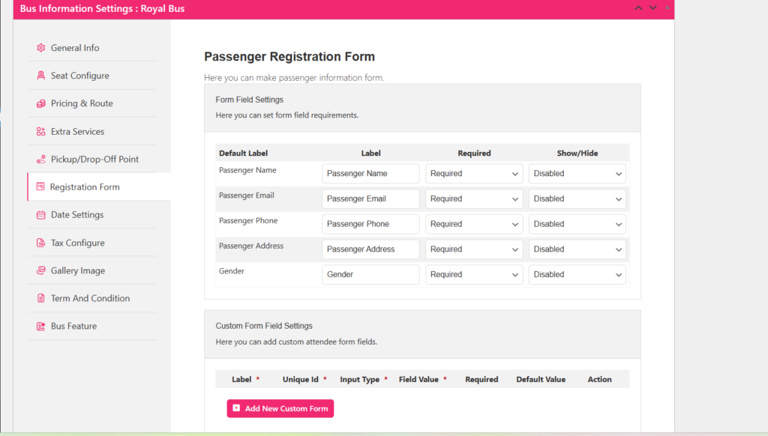Collapse the settings panel with the up chevron
The width and height of the screenshot is (768, 436).
(638, 7)
